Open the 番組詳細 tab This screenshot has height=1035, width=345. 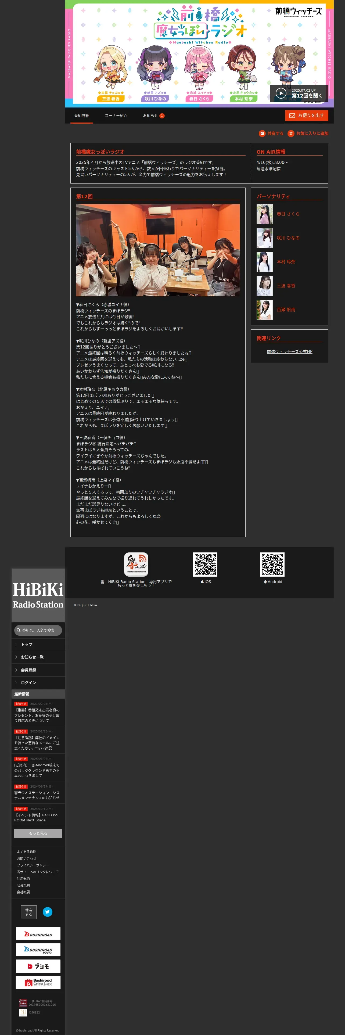click(x=81, y=116)
